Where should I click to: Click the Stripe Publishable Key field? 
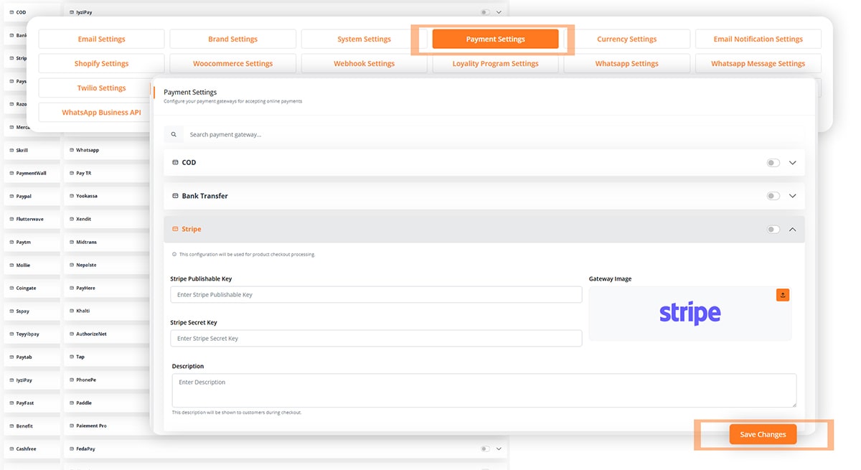[376, 295]
